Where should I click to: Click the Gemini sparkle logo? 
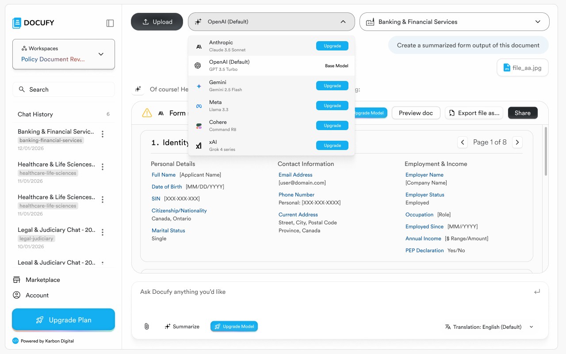pyautogui.click(x=199, y=86)
